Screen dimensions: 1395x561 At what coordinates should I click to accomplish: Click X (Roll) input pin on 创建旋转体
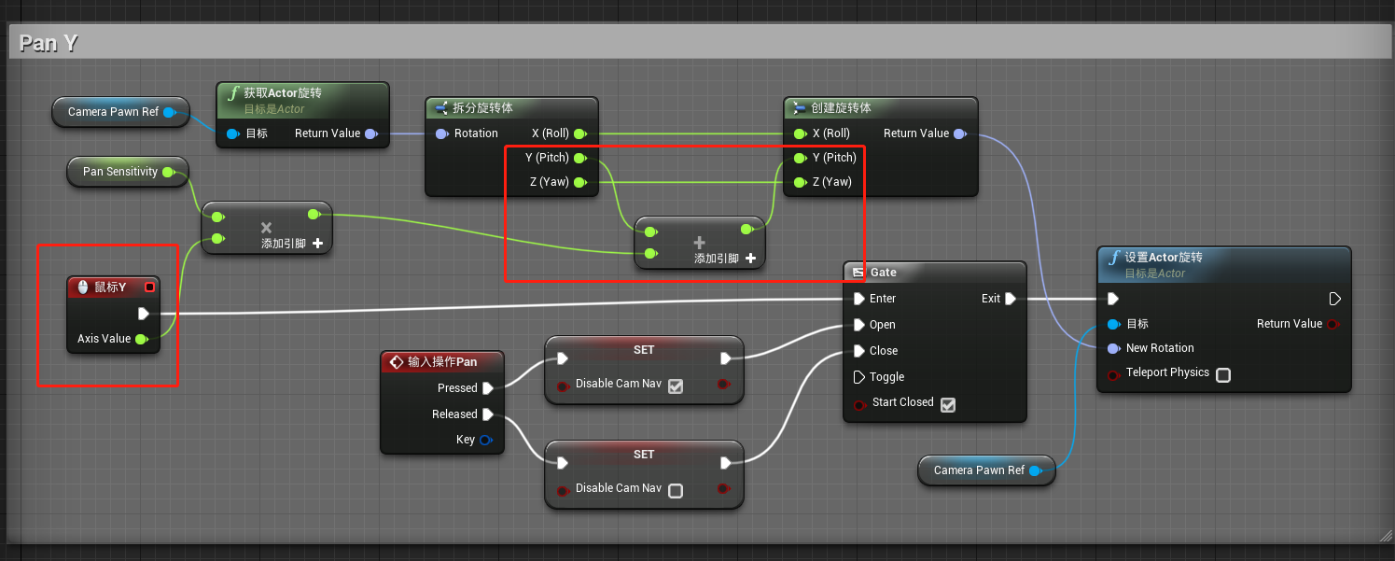(x=799, y=133)
